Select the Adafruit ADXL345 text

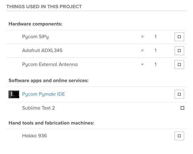pos(42,50)
